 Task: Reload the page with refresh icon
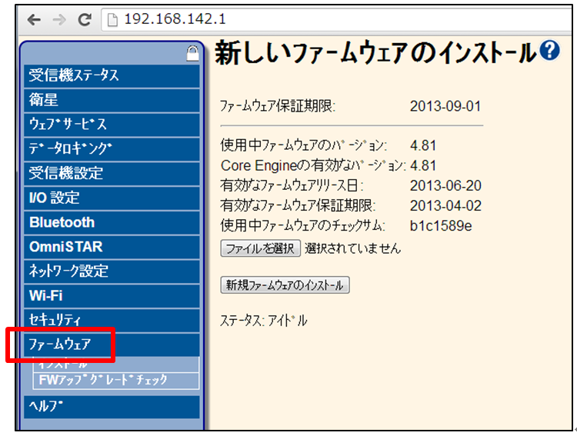tap(85, 18)
